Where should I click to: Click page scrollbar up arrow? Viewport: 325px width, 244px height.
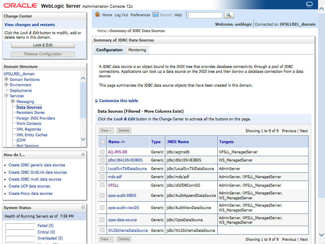(321, 9)
